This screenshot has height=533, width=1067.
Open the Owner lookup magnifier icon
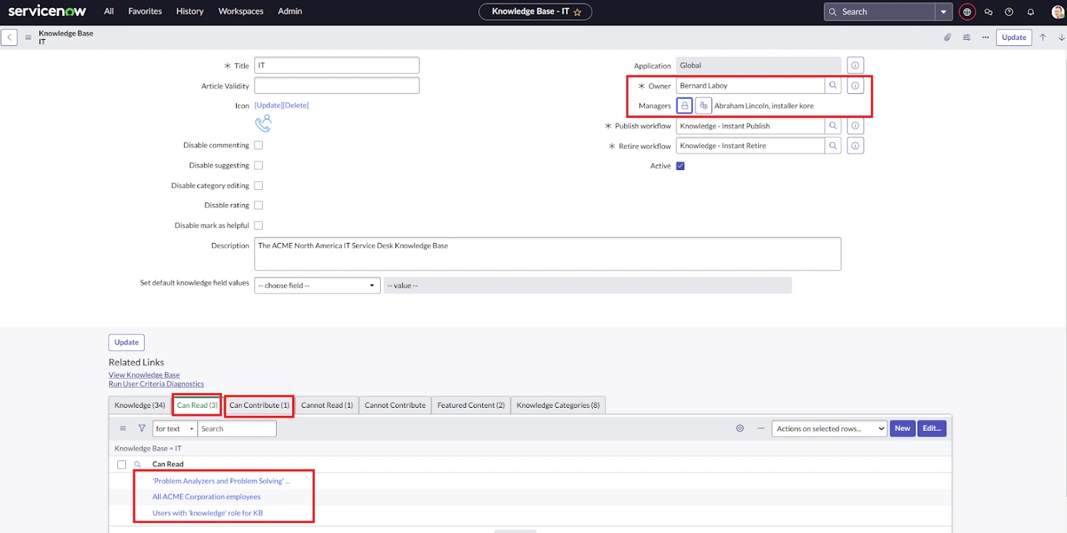[x=833, y=85]
